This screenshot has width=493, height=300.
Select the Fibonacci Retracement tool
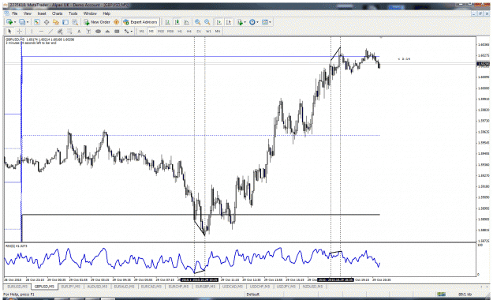[x=69, y=31]
